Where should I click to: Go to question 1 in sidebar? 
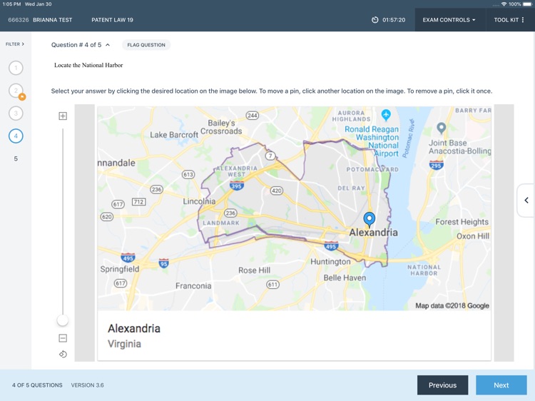click(16, 68)
